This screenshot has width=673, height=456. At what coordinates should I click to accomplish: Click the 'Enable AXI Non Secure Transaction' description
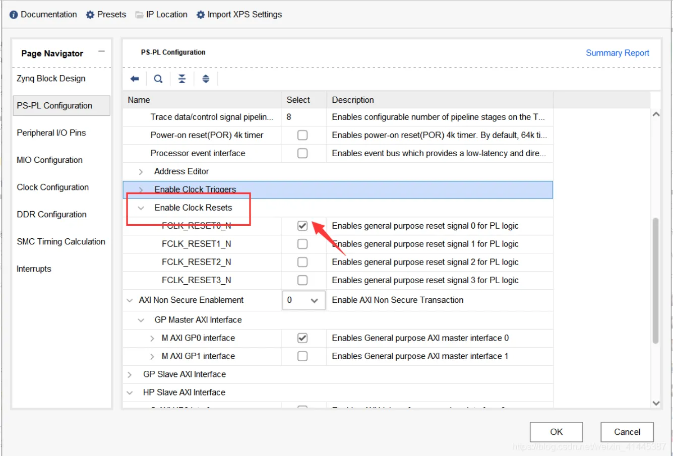pyautogui.click(x=397, y=300)
